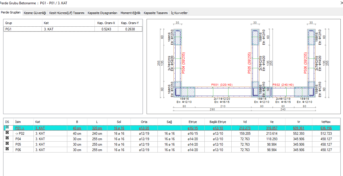Click the İsim column header

pyautogui.click(x=23, y=121)
